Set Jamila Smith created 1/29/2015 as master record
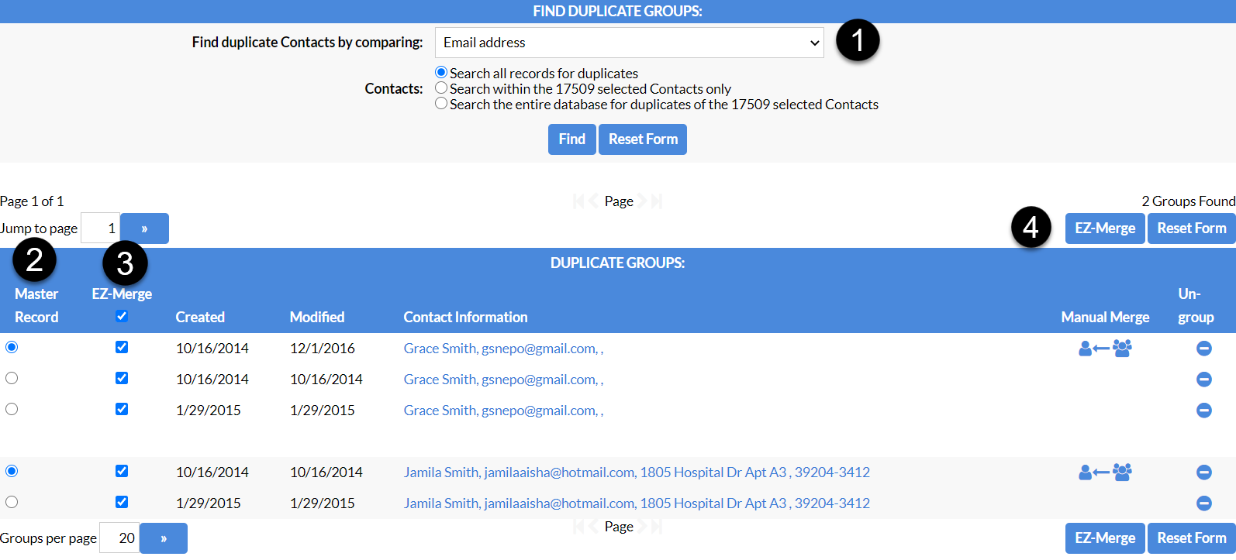Screen dimensions: 1236x560 [x=12, y=502]
